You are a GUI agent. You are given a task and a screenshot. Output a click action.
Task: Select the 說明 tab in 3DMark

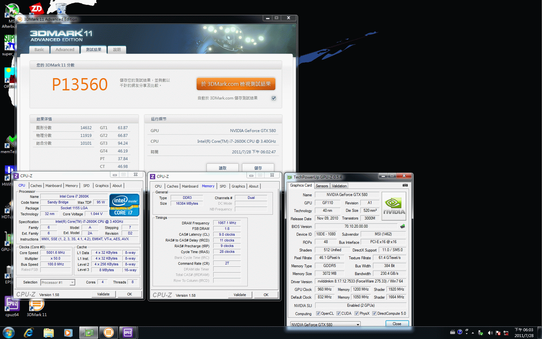(117, 49)
